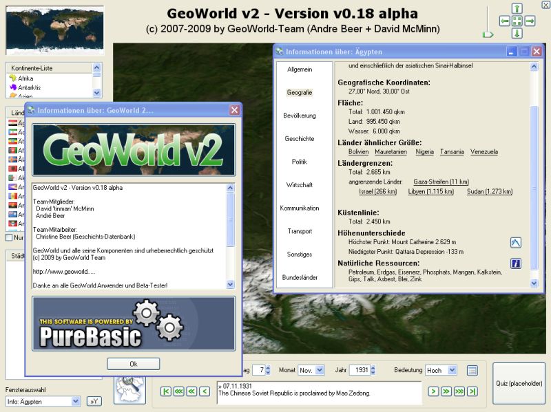Screen dimensions: 551x412
Task: Open the Bundesländer tab
Action: (300, 278)
